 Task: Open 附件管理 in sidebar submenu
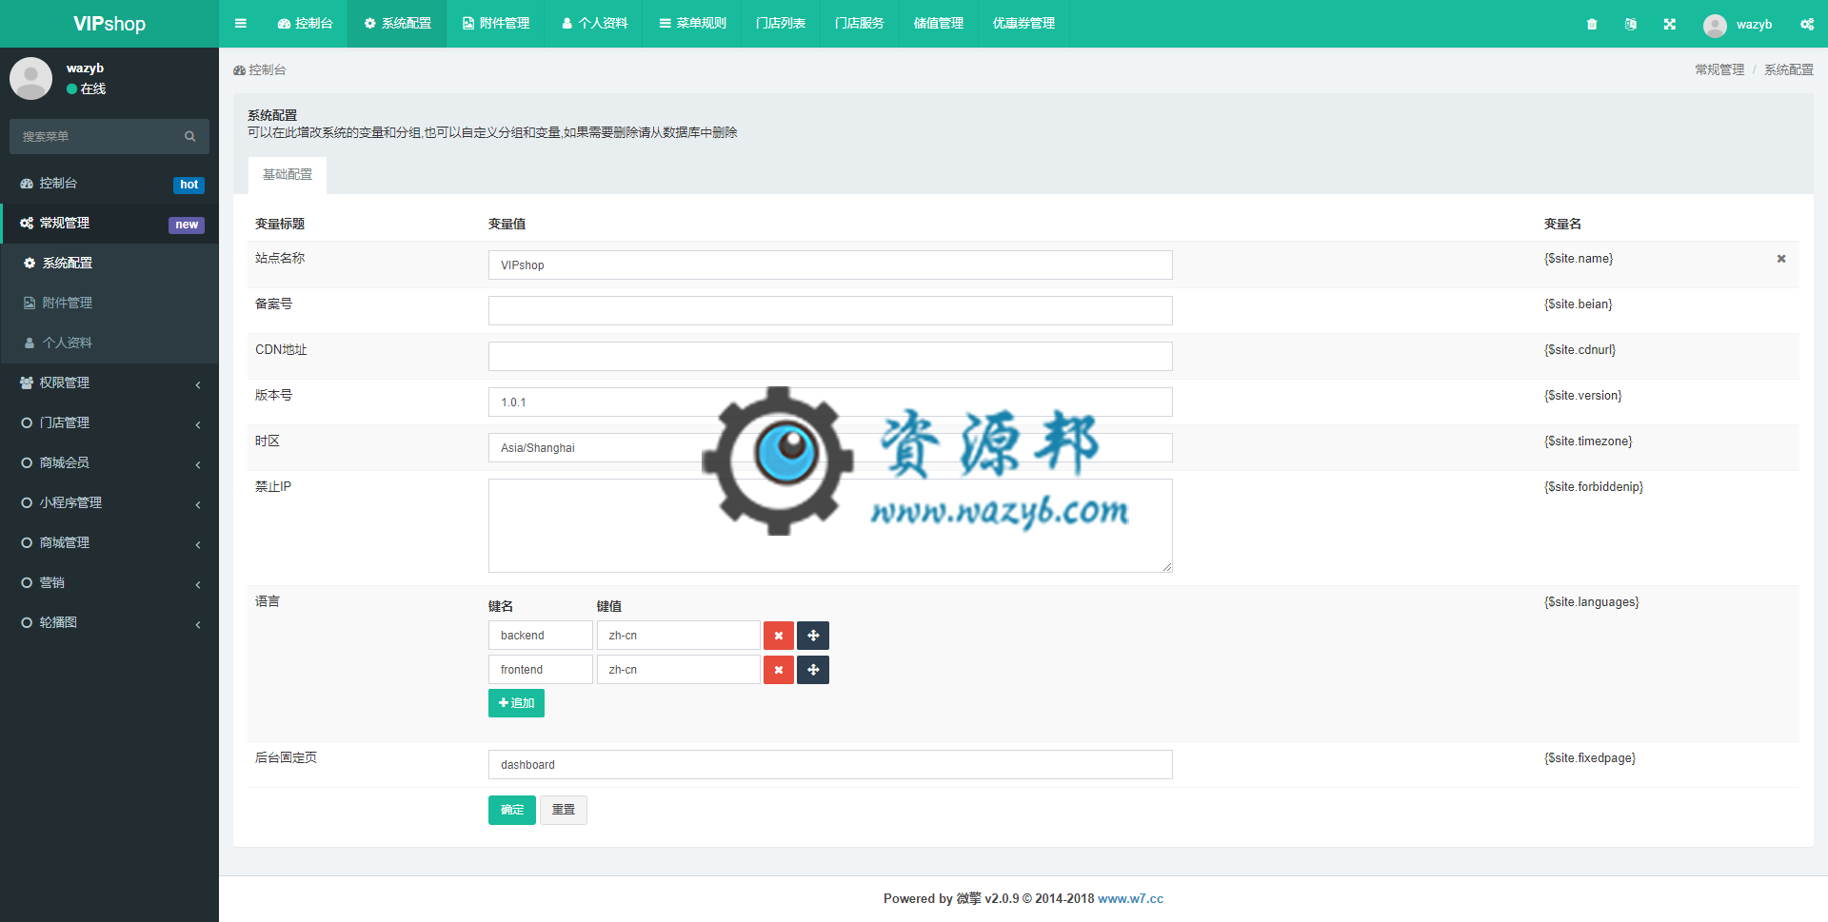109,304
